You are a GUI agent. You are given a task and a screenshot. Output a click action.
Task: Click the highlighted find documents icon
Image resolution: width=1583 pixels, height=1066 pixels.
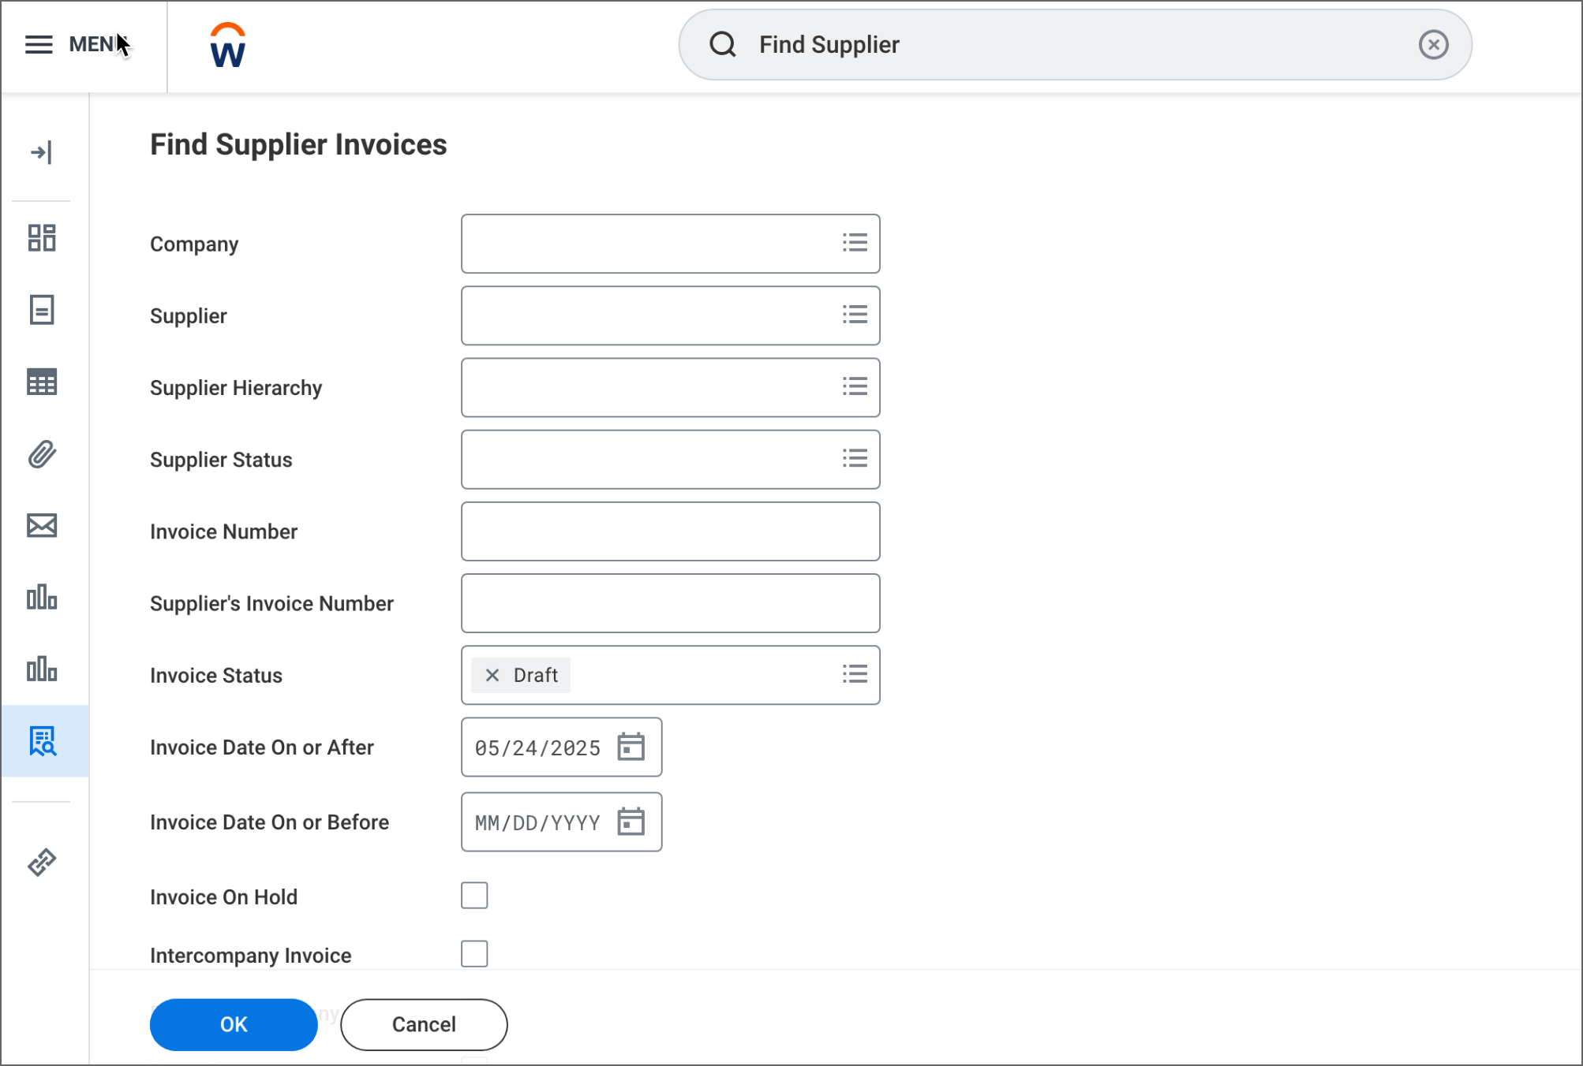43,741
